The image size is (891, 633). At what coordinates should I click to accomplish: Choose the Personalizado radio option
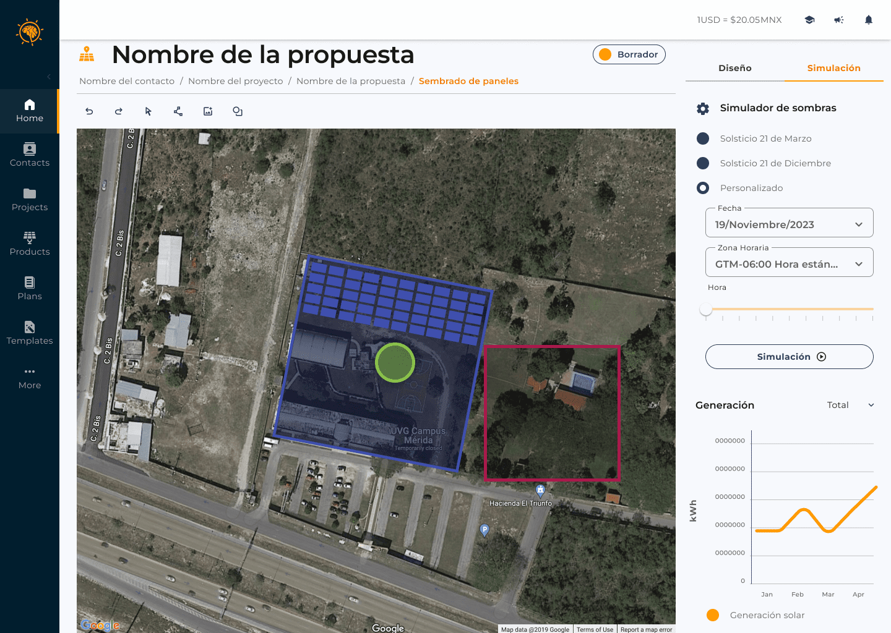coord(703,188)
